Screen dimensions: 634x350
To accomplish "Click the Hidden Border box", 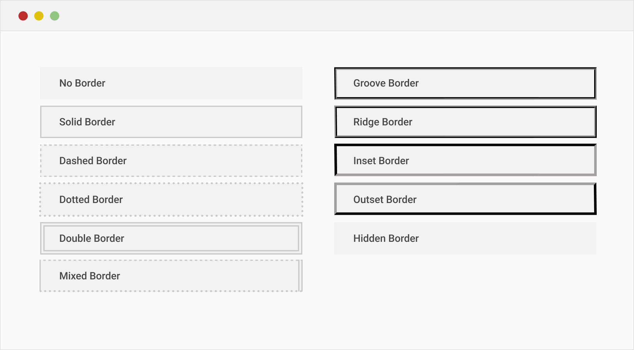I will [x=465, y=238].
